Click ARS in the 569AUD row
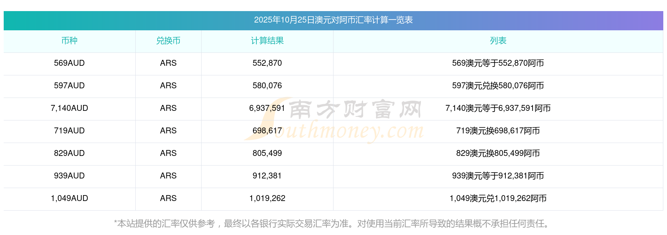 pos(168,63)
